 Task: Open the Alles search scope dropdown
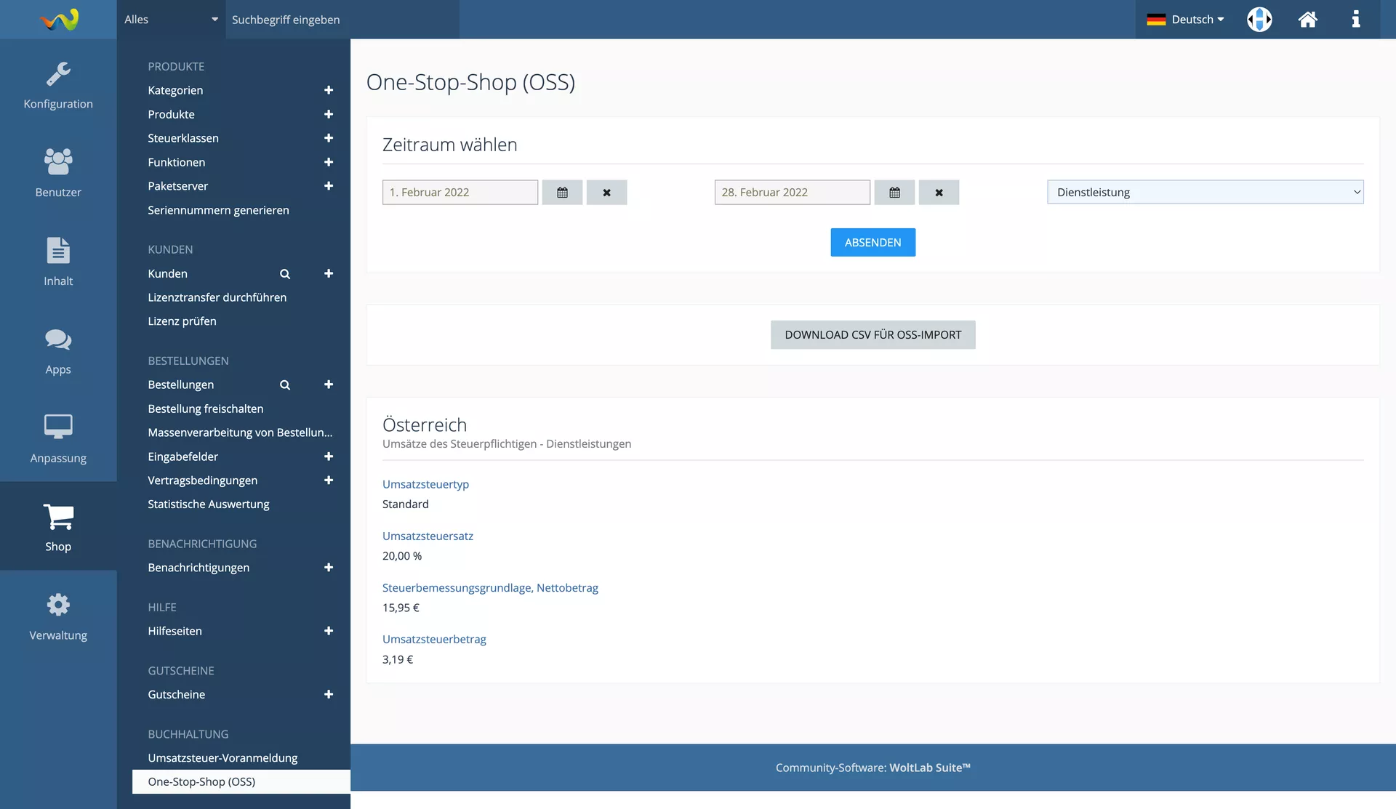171,20
